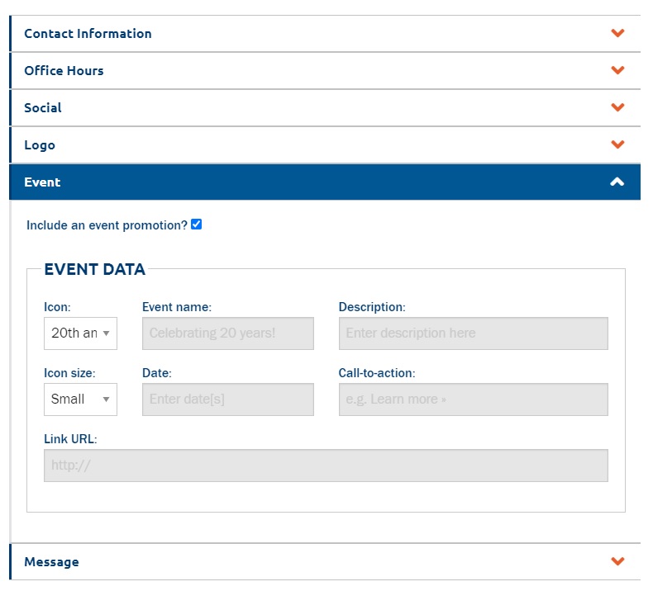This screenshot has height=591, width=653.
Task: Click the Office Hours chevron arrow
Action: 617,70
